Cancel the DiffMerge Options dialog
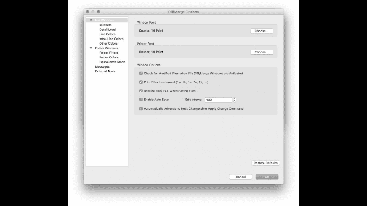The width and height of the screenshot is (367, 206). click(240, 177)
